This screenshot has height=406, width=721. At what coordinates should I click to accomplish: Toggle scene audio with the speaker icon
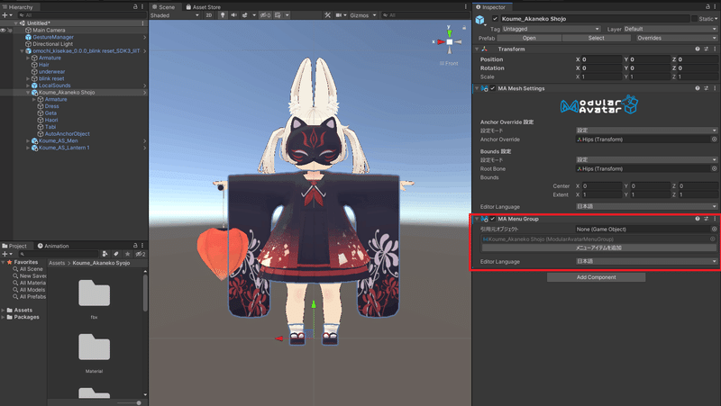click(233, 15)
